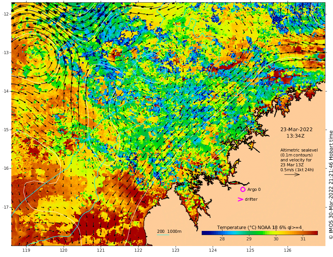Image resolution: width=333 pixels, height=257 pixels.
Task: Click the latitude label -15
Action: pos(6,130)
